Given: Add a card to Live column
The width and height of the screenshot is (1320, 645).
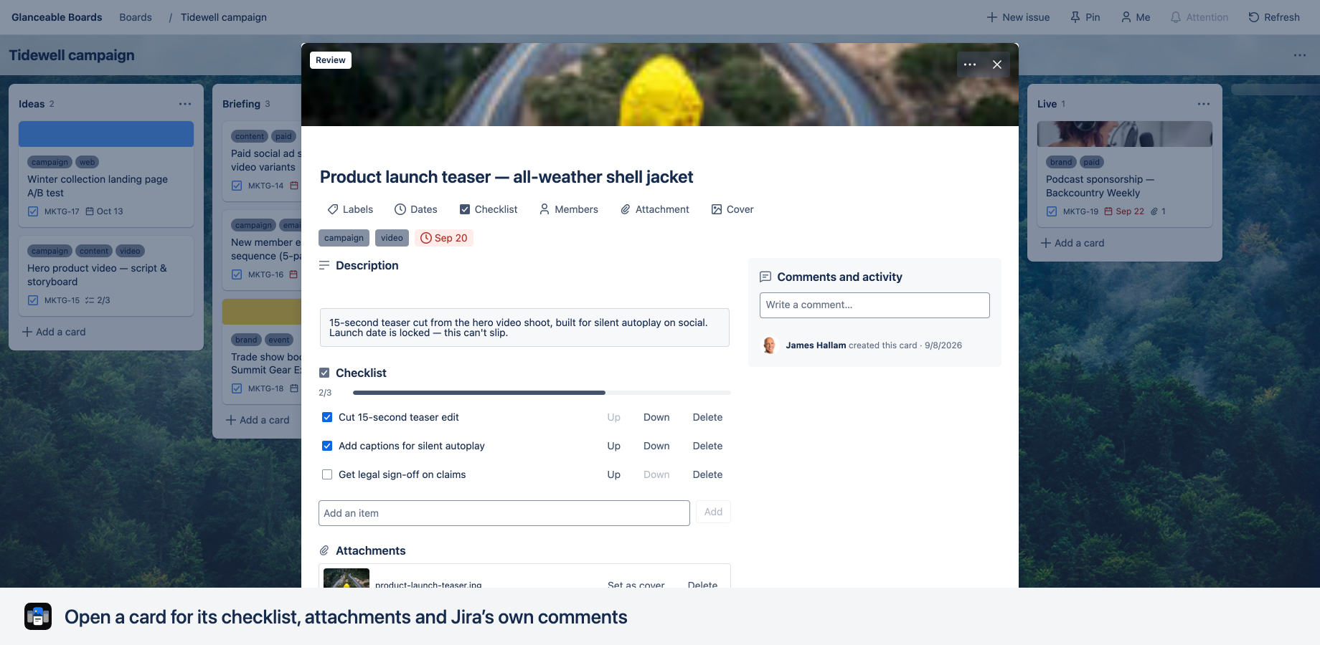Looking at the screenshot, I should [x=1072, y=243].
